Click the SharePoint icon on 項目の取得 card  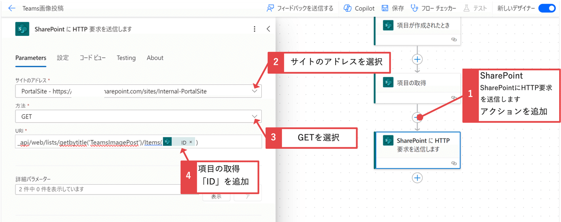(x=388, y=83)
